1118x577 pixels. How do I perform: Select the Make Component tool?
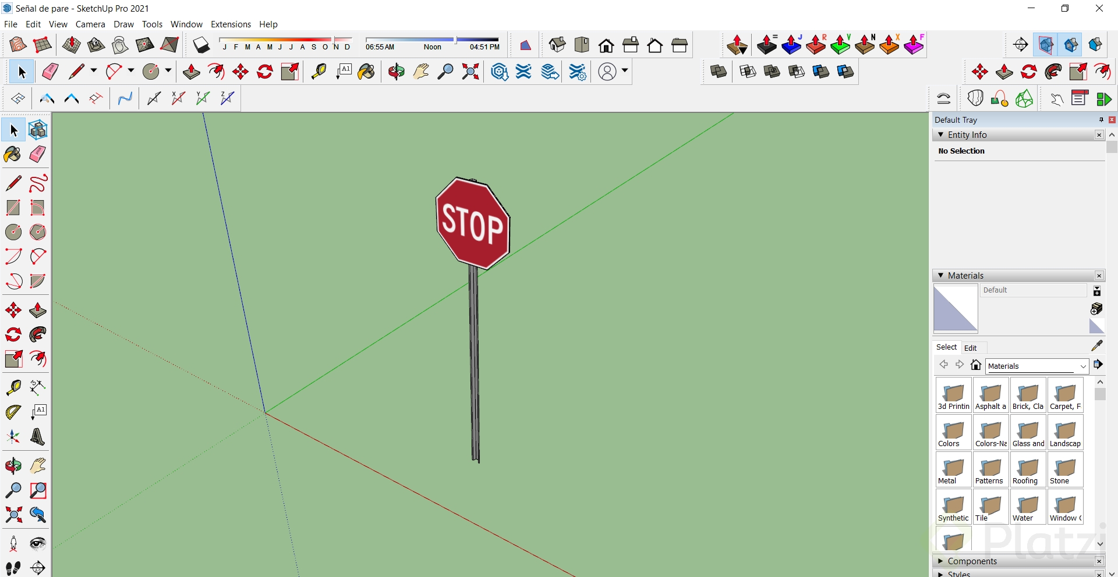(x=38, y=130)
